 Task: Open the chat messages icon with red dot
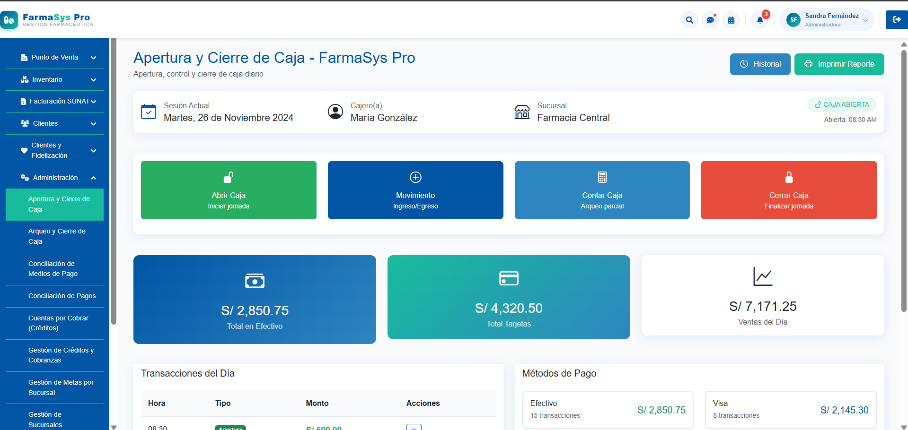710,20
